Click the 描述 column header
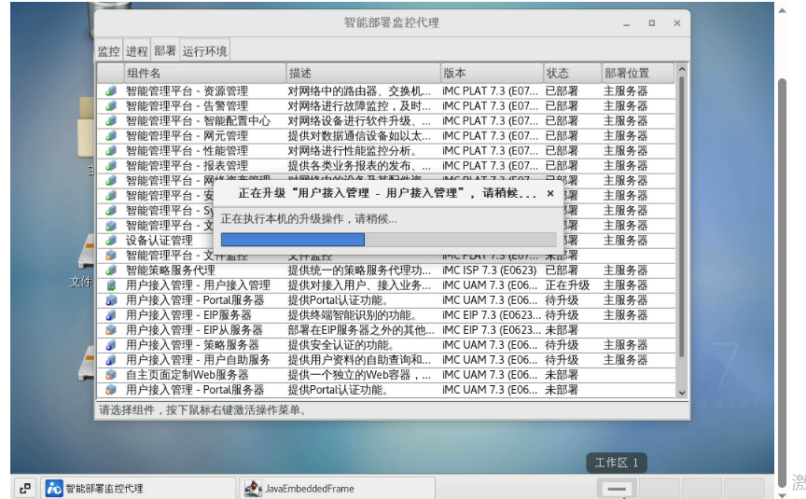The height and width of the screenshot is (499, 806). pos(363,73)
